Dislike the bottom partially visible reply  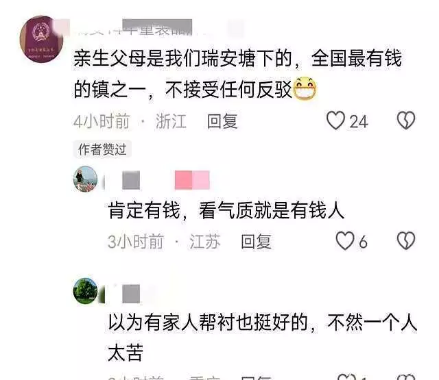(406, 377)
